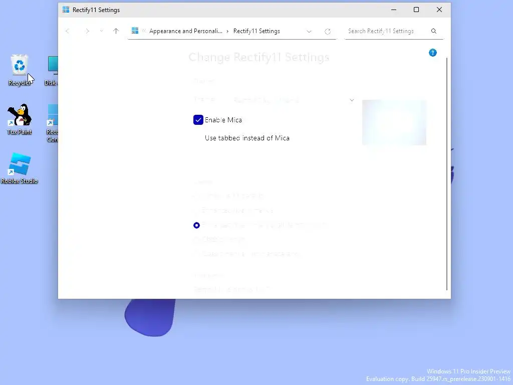513x385 pixels.
Task: Click the search magnifier icon
Action: tap(433, 31)
